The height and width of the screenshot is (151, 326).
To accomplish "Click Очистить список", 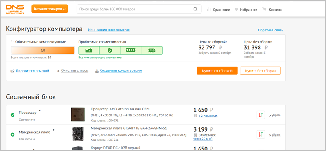I will click(74, 70).
